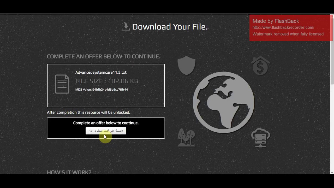Click 'Complete an offer below to continue.' text

[x=106, y=123]
